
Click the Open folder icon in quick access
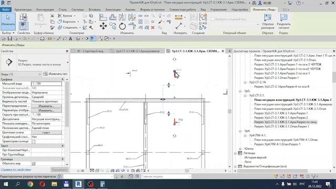tap(4, 39)
